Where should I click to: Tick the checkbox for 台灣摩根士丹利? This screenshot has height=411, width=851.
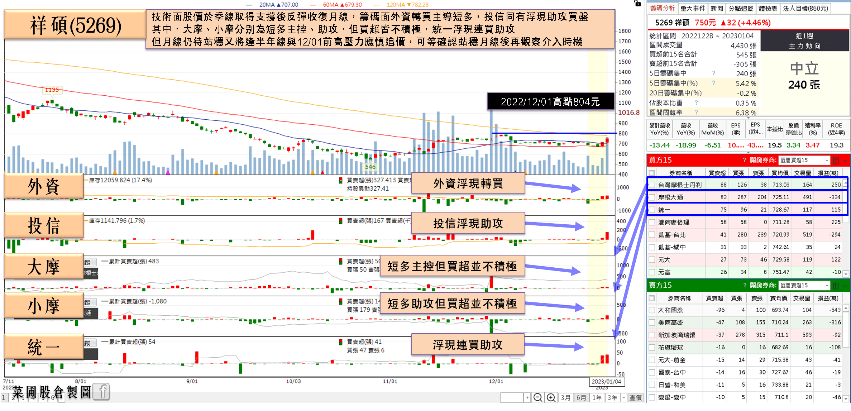(652, 185)
